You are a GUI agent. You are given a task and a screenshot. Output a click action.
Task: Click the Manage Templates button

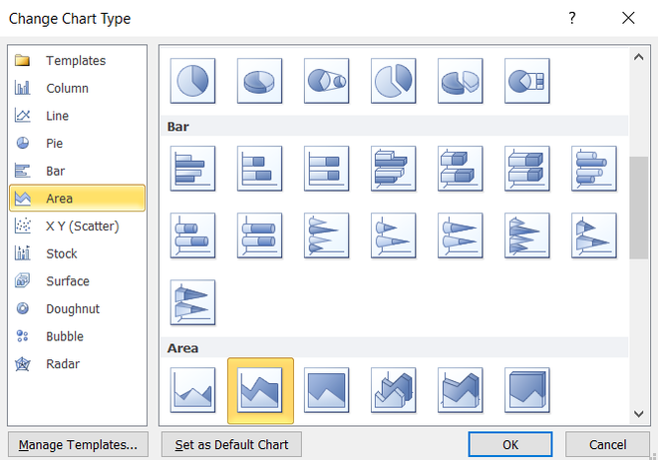coord(78,444)
